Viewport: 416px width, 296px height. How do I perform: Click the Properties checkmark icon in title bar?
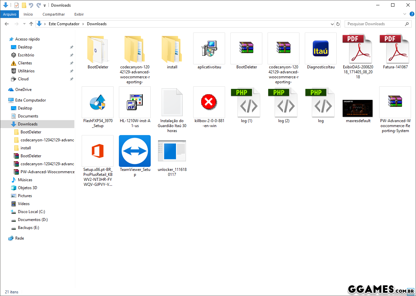click(17, 5)
